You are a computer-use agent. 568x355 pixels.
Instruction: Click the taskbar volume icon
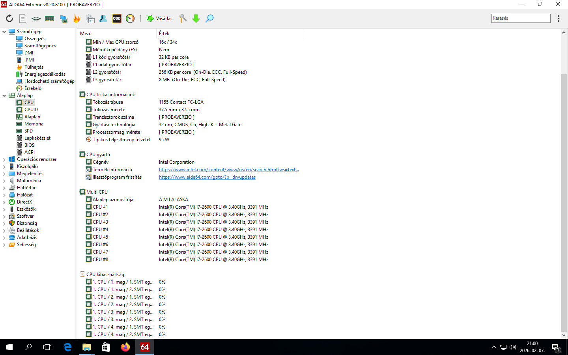coord(513,347)
